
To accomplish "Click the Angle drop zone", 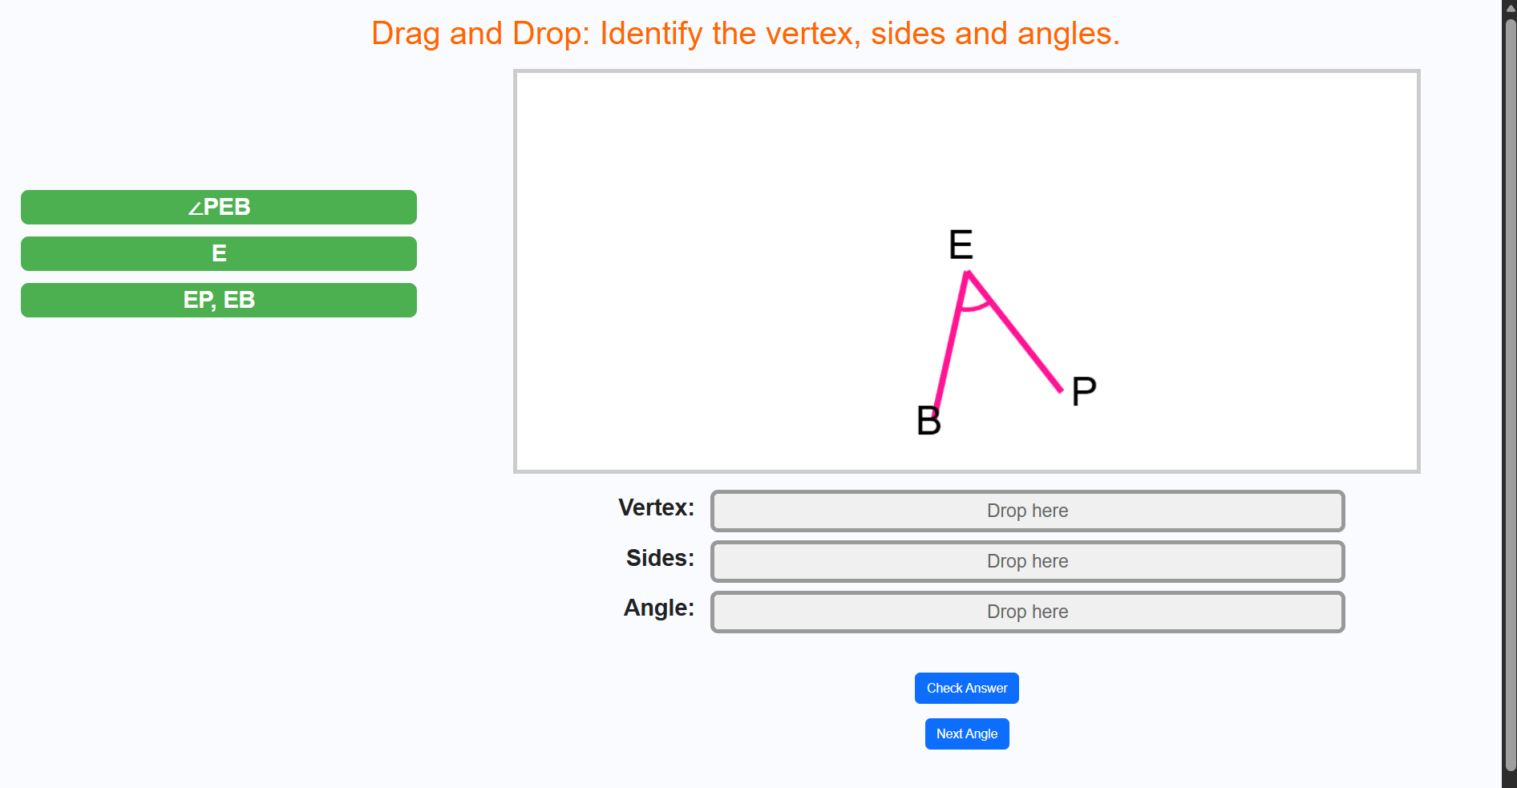I will 1027,612.
